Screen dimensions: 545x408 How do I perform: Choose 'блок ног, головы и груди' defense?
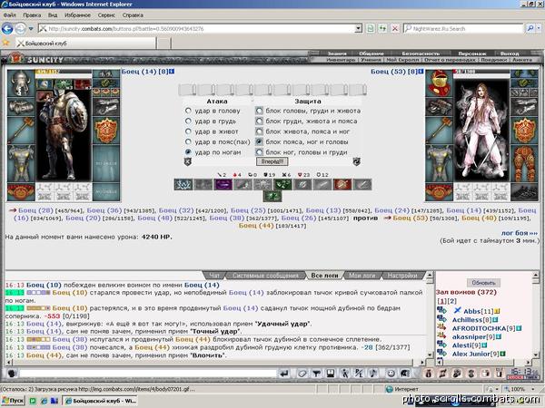259,152
